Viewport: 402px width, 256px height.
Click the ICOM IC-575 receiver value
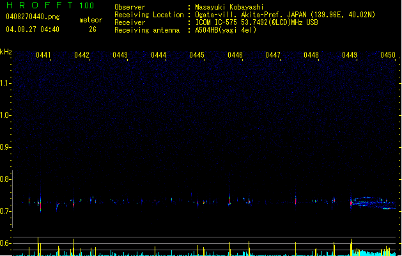click(x=256, y=22)
